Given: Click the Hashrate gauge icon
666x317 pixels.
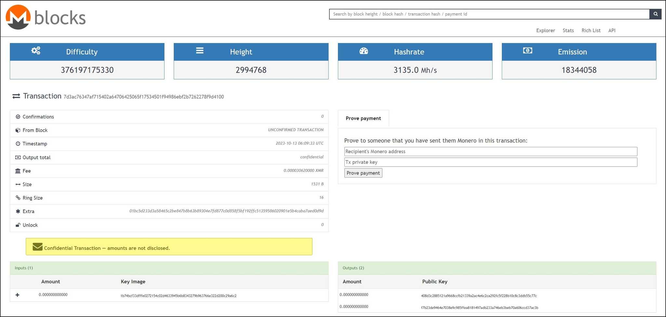Looking at the screenshot, I should 364,51.
